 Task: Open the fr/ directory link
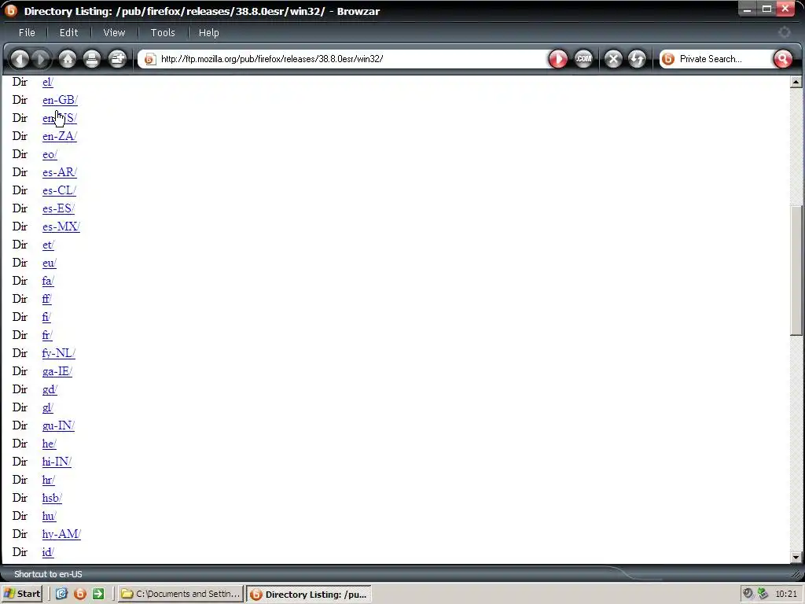(x=47, y=335)
